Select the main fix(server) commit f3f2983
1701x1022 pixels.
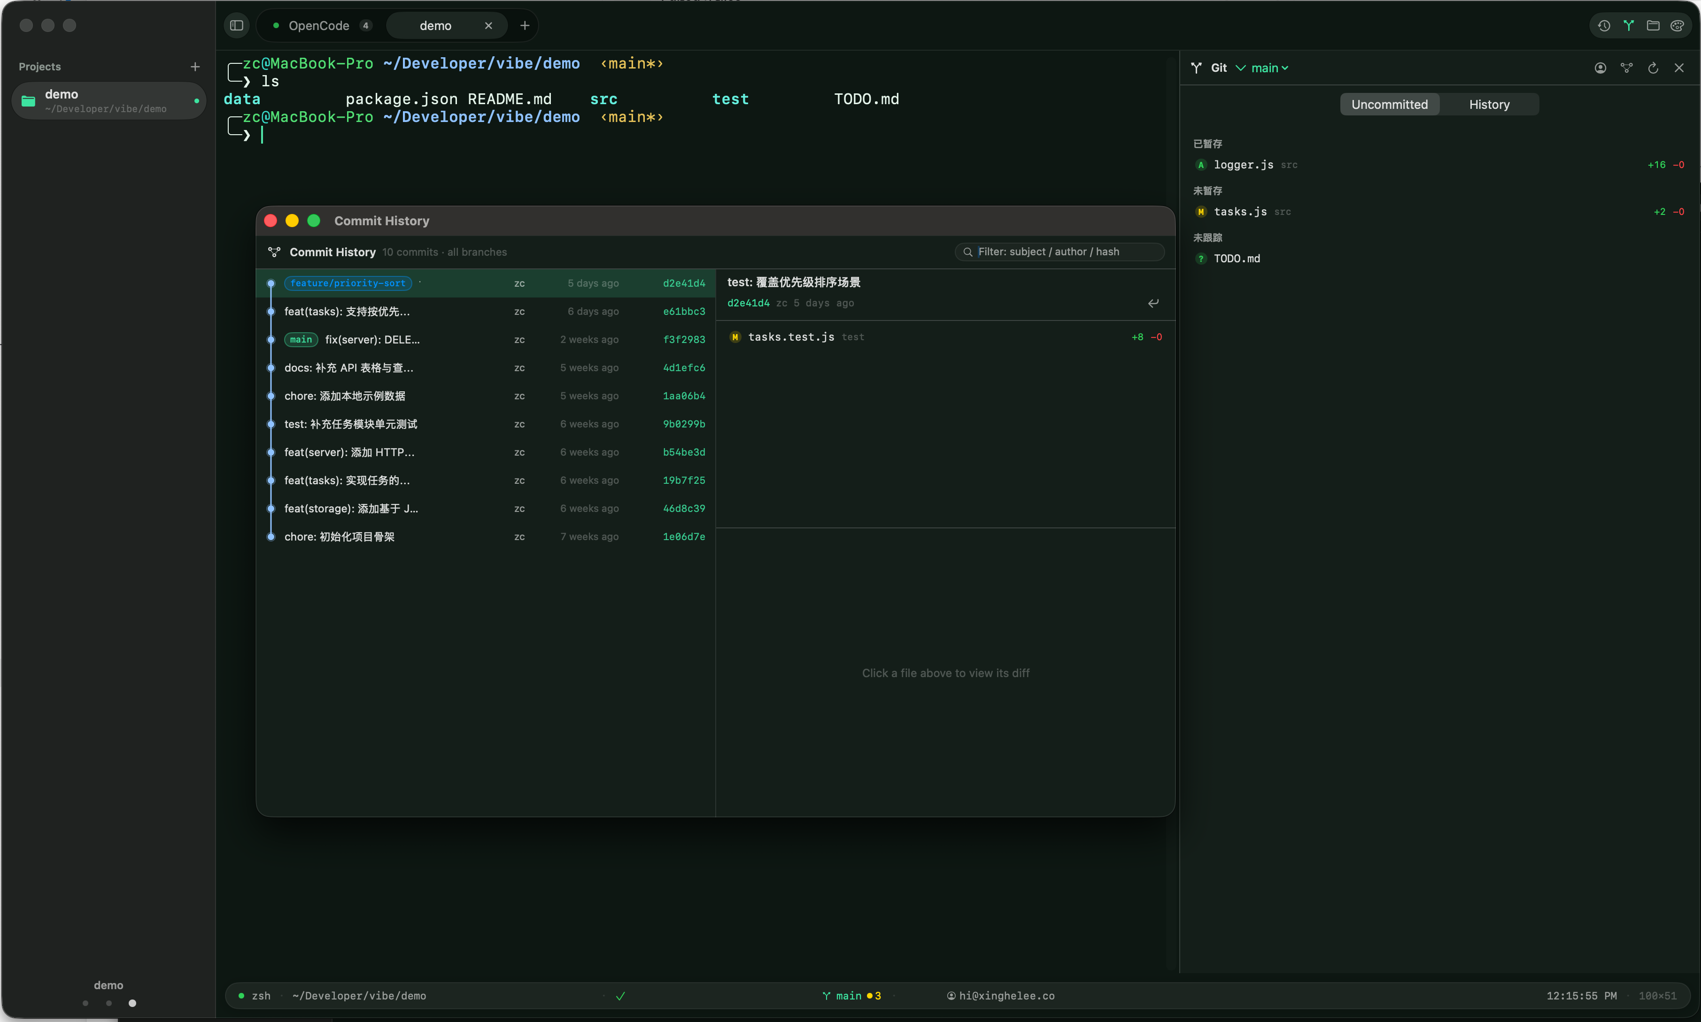(x=486, y=340)
